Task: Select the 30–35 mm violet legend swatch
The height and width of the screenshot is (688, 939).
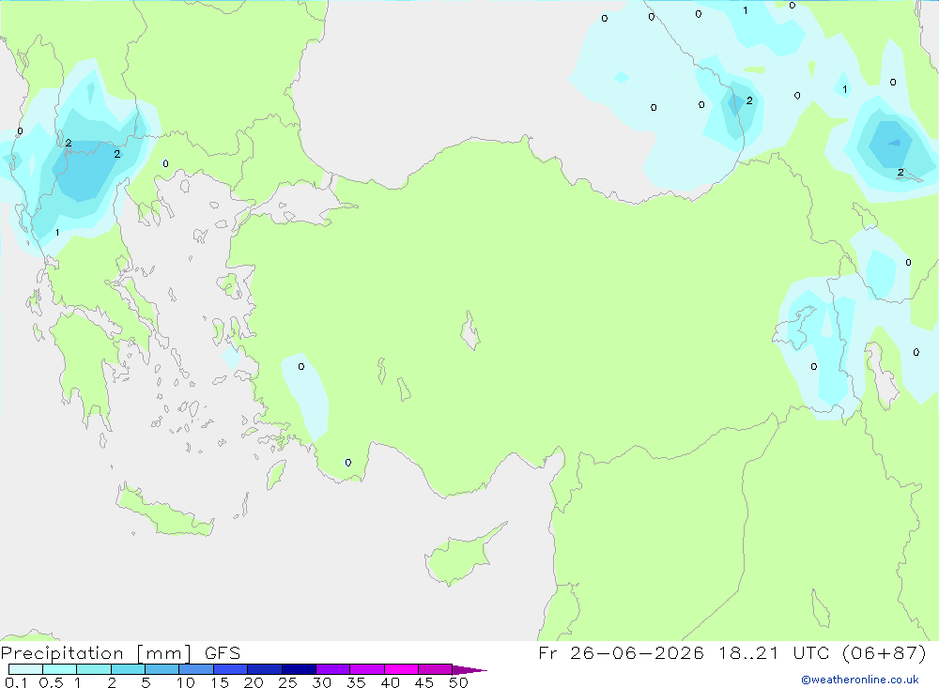Action: point(332,669)
